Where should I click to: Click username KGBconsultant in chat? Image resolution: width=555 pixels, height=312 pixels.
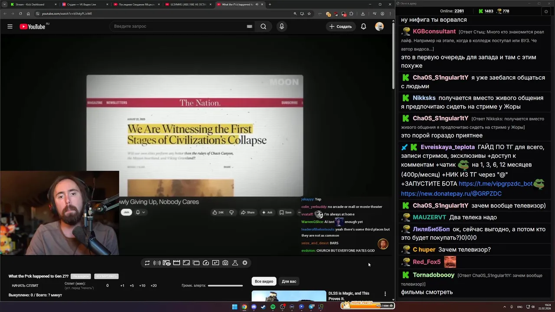pos(434,32)
